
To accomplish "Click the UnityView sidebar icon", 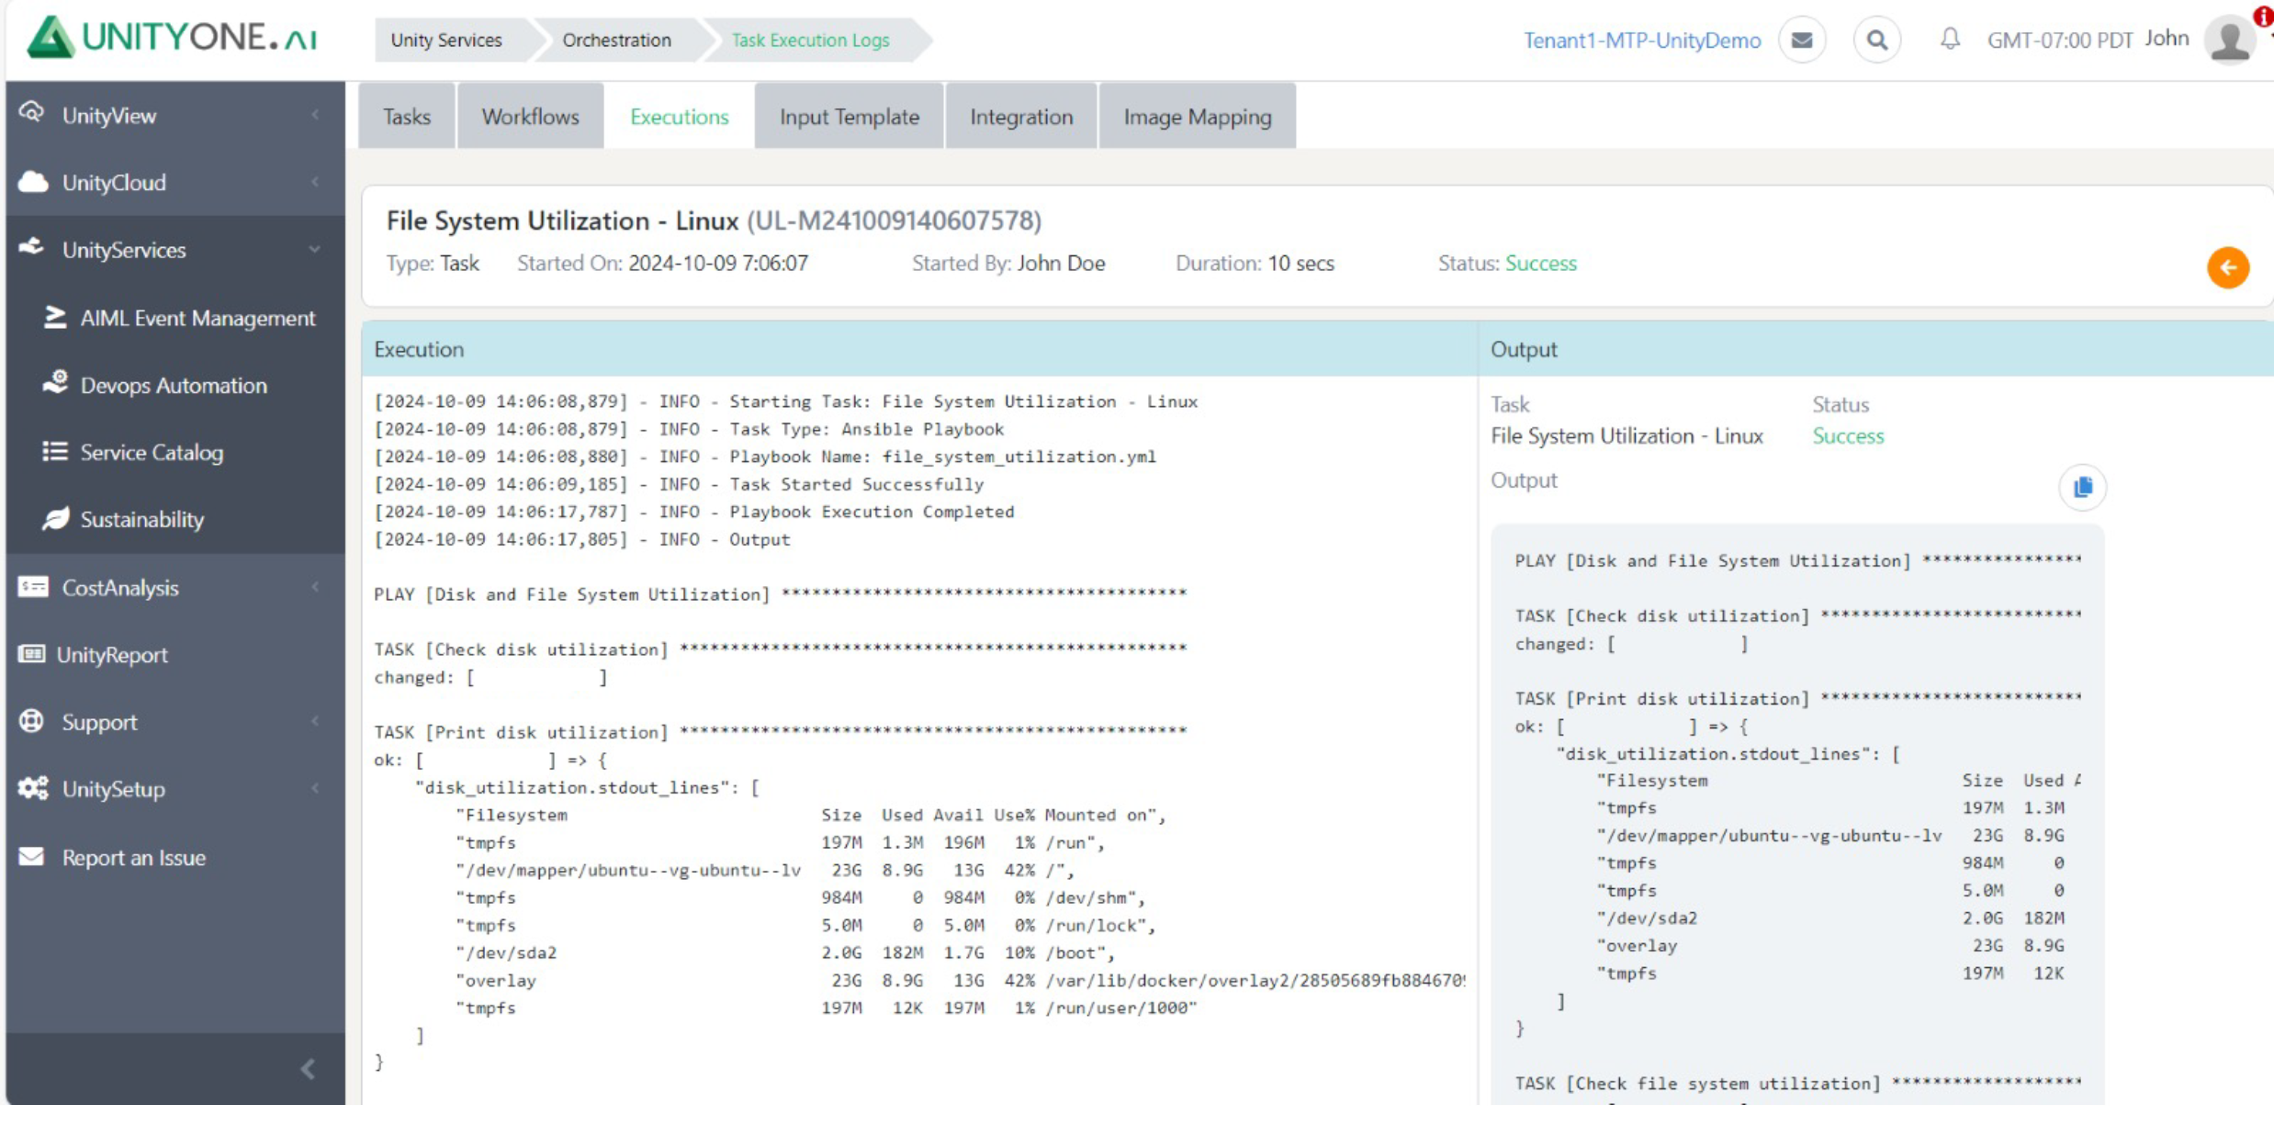I will coord(31,113).
